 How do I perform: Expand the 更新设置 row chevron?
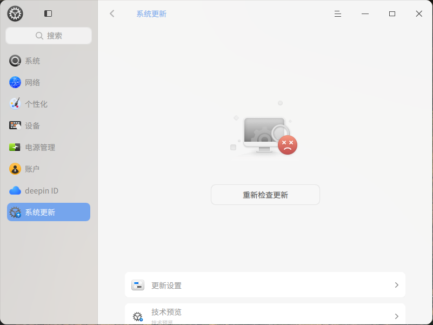[397, 285]
